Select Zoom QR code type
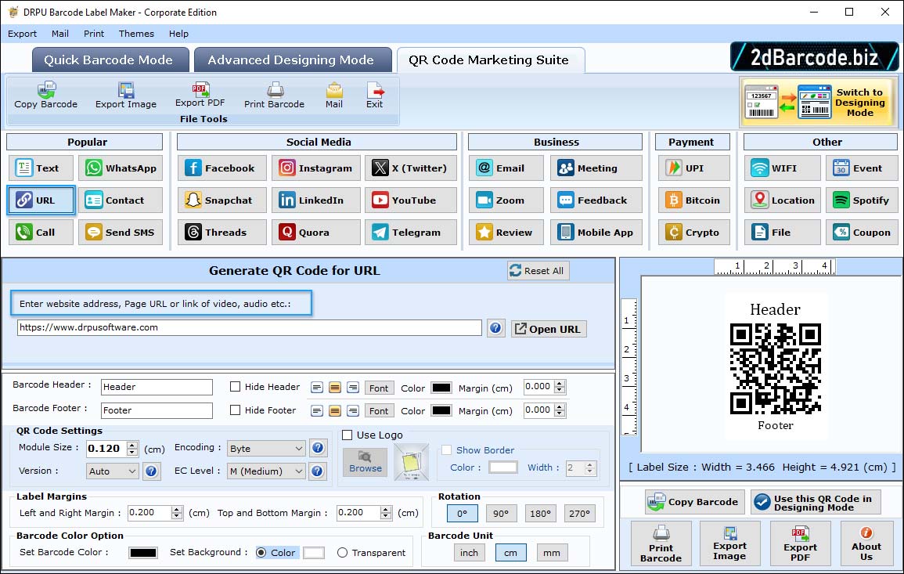Image resolution: width=904 pixels, height=574 pixels. tap(506, 200)
